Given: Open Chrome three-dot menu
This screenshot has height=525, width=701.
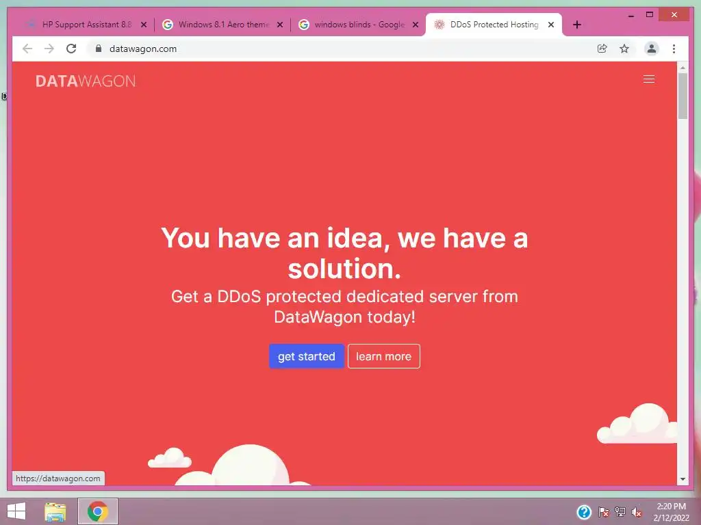Looking at the screenshot, I should coord(674,49).
